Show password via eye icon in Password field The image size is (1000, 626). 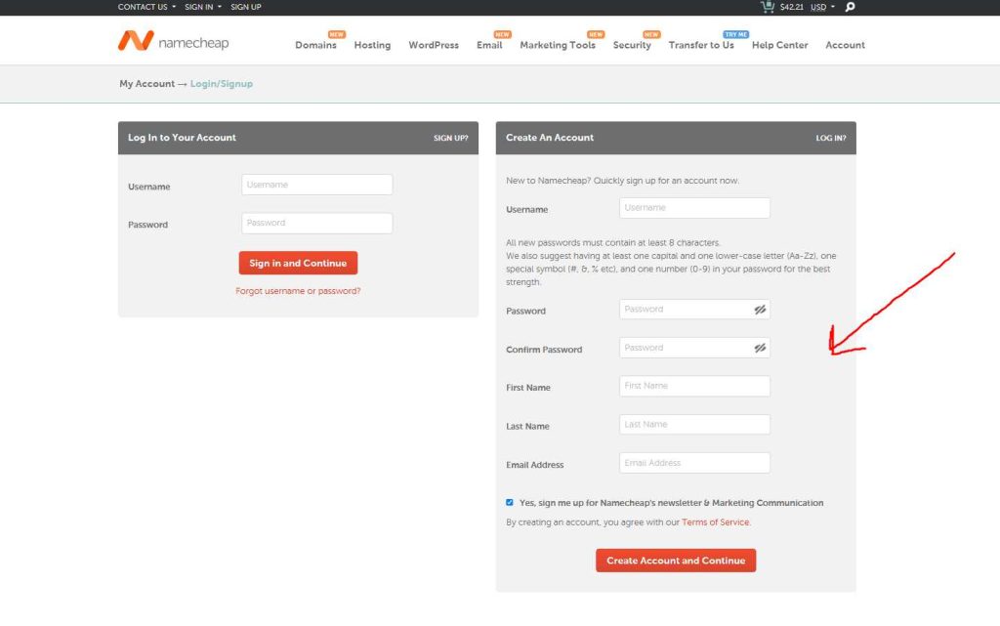point(760,310)
